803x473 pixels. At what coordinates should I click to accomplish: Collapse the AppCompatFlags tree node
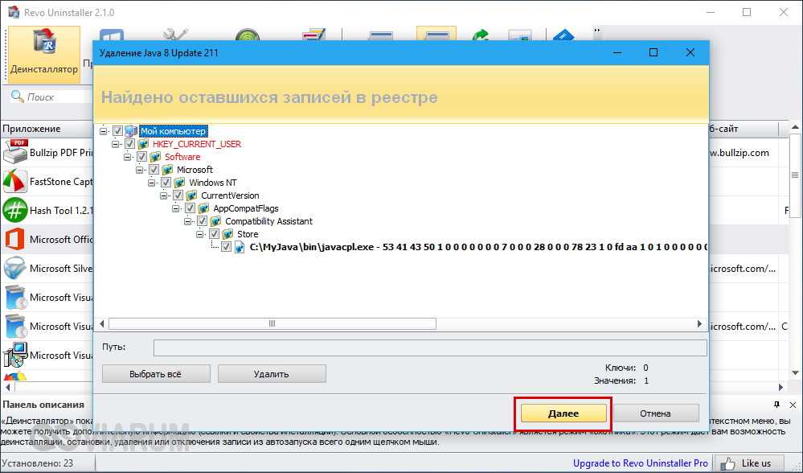(176, 208)
